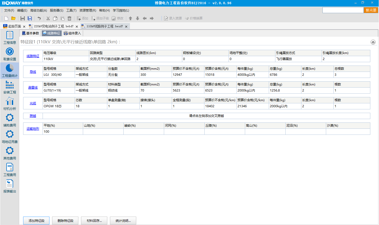Click the New file toolbar icon
379x225 pixels.
tap(6, 18)
